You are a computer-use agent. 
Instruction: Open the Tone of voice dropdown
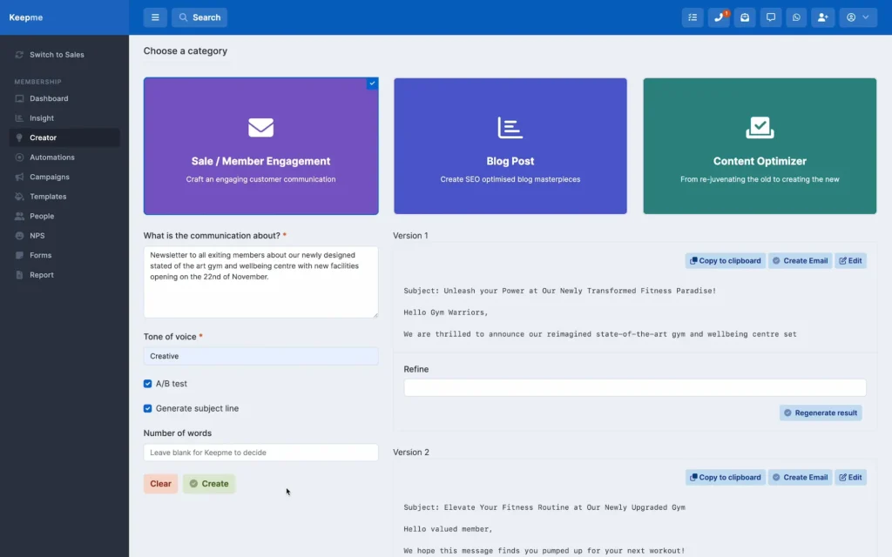click(x=260, y=356)
